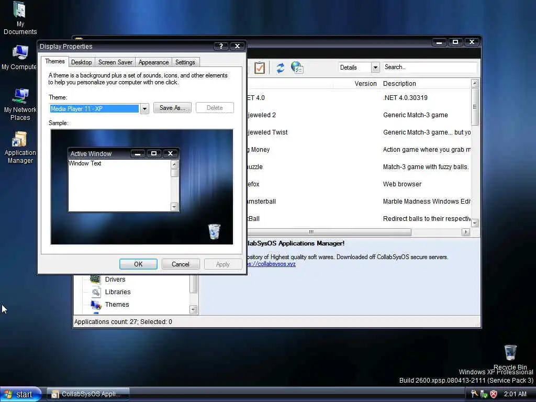Open the Details view dropdown

coord(375,68)
